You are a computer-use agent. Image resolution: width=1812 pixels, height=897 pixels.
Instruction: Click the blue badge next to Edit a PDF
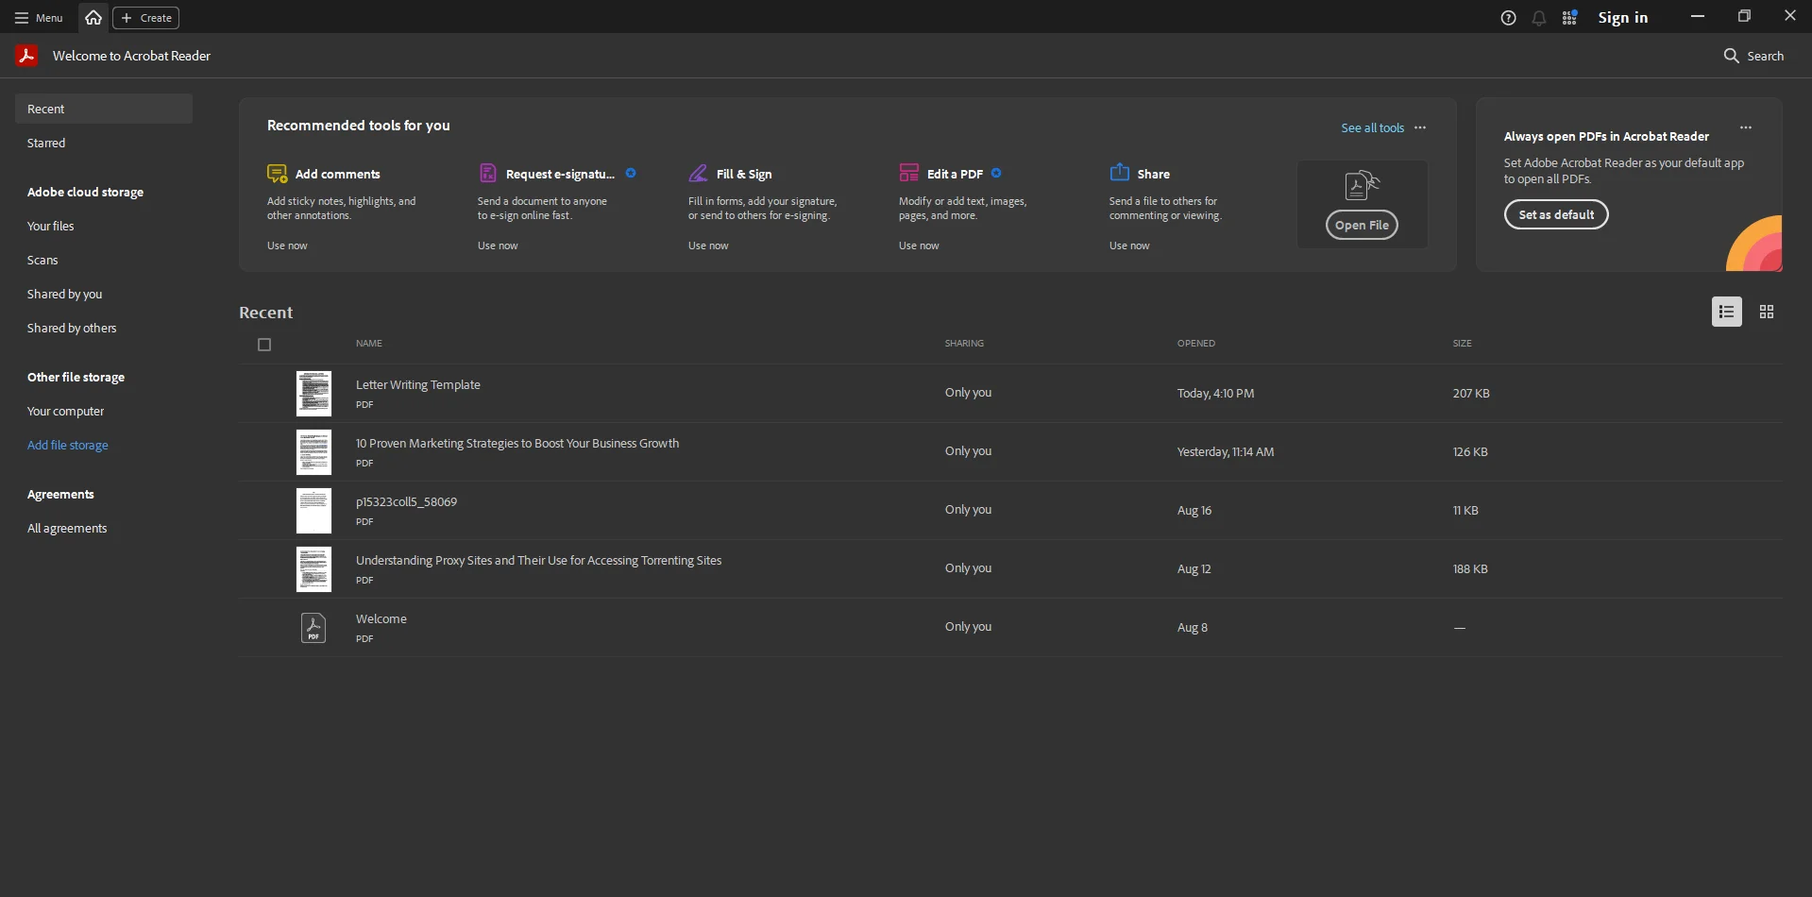click(x=996, y=173)
